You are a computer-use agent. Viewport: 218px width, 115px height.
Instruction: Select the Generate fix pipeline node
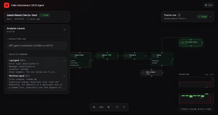(134, 56)
